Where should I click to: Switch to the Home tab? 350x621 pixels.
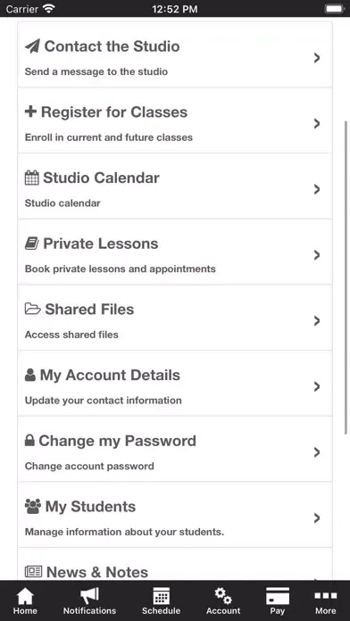tap(25, 600)
